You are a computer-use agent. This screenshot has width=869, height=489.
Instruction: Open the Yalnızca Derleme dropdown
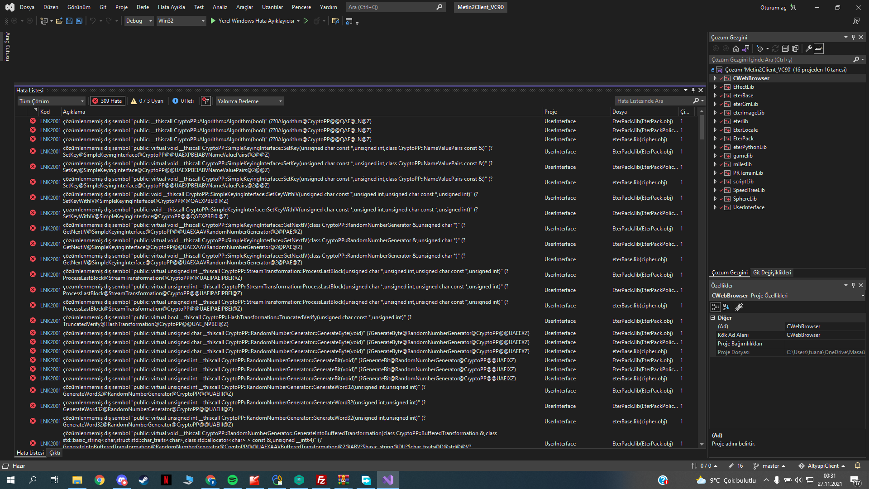pyautogui.click(x=249, y=101)
